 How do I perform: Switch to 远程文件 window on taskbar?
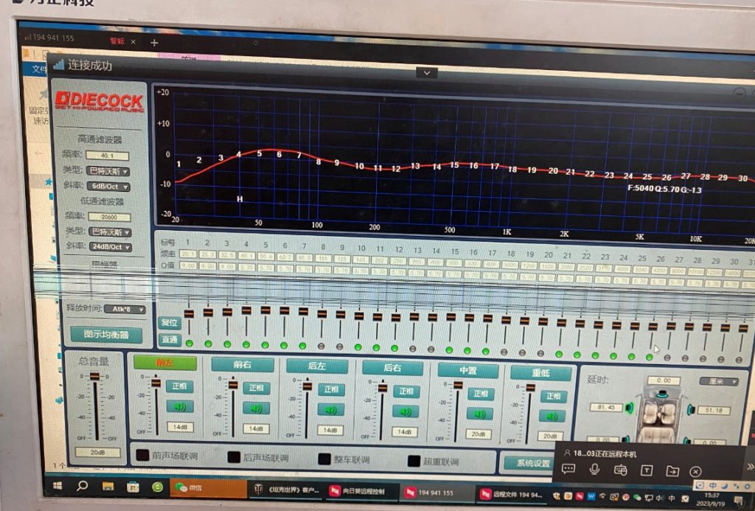pyautogui.click(x=513, y=494)
